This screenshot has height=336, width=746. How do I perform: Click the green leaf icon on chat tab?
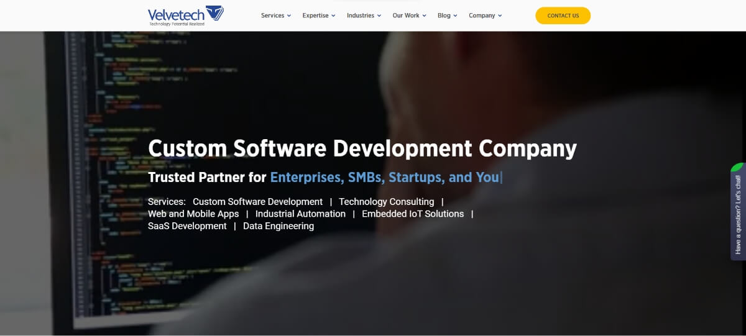[738, 167]
